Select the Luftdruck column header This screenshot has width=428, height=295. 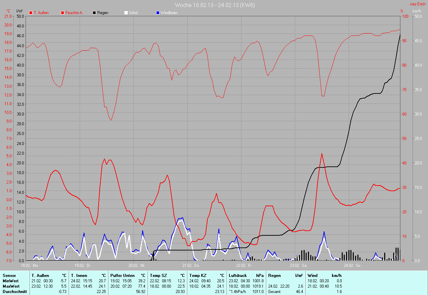coord(237,276)
